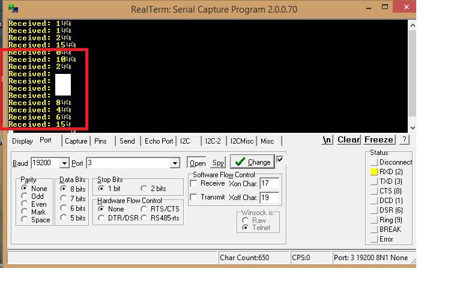This screenshot has width=466, height=298.
Task: Freeze the terminal display
Action: (x=379, y=139)
